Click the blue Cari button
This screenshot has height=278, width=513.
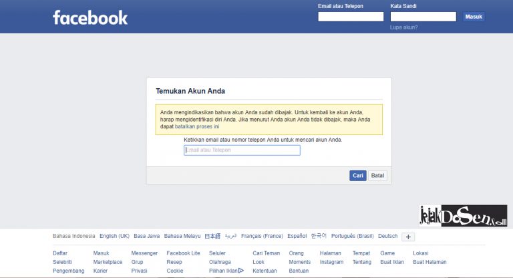357,176
